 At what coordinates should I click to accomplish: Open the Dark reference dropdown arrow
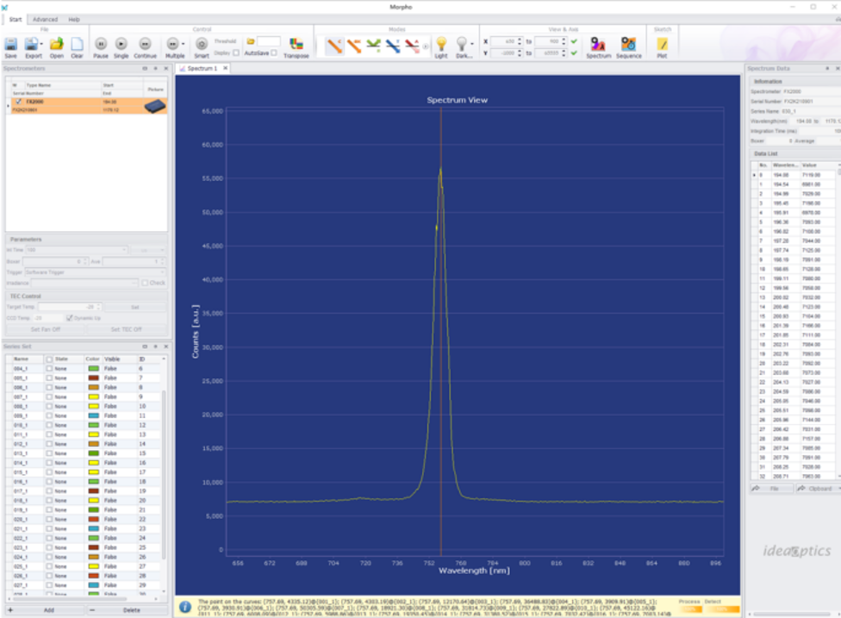point(472,44)
